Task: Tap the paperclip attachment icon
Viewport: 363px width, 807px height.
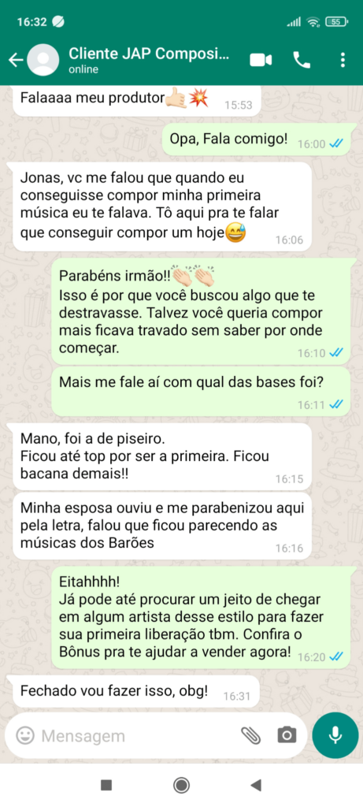Action: pyautogui.click(x=251, y=735)
